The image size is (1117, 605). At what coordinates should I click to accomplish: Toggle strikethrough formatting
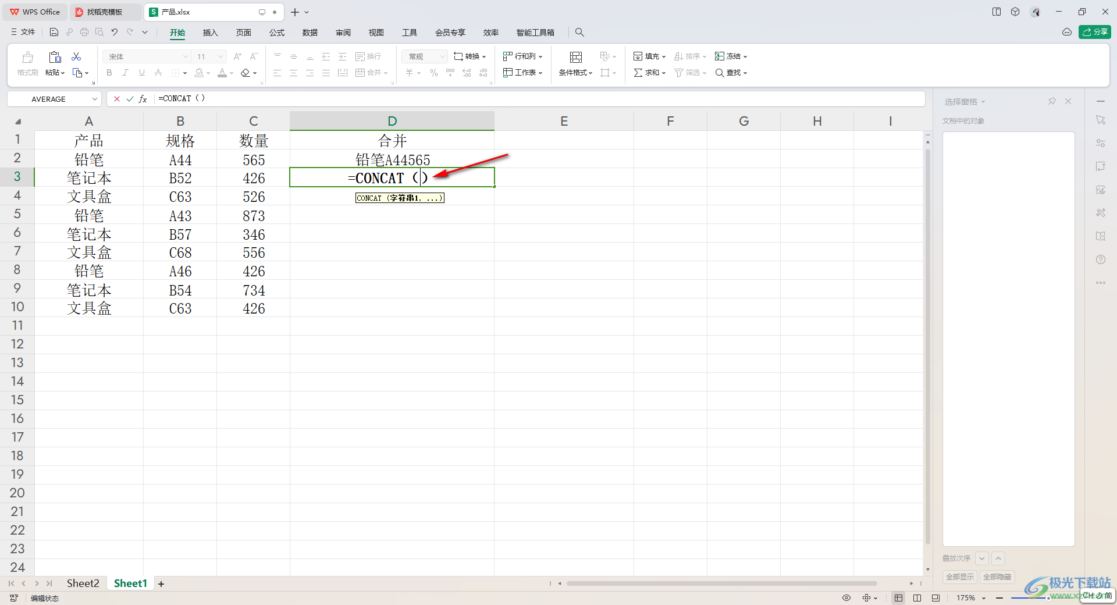point(158,73)
